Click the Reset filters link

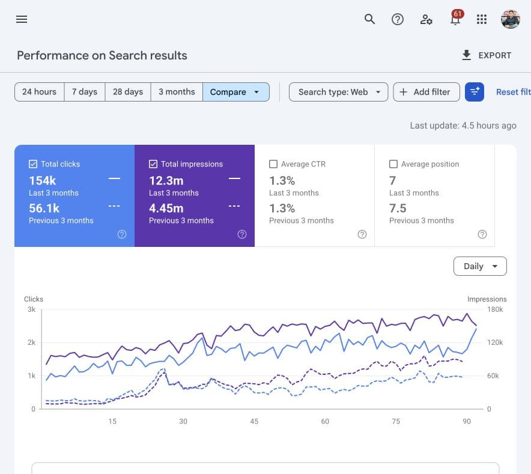click(513, 92)
